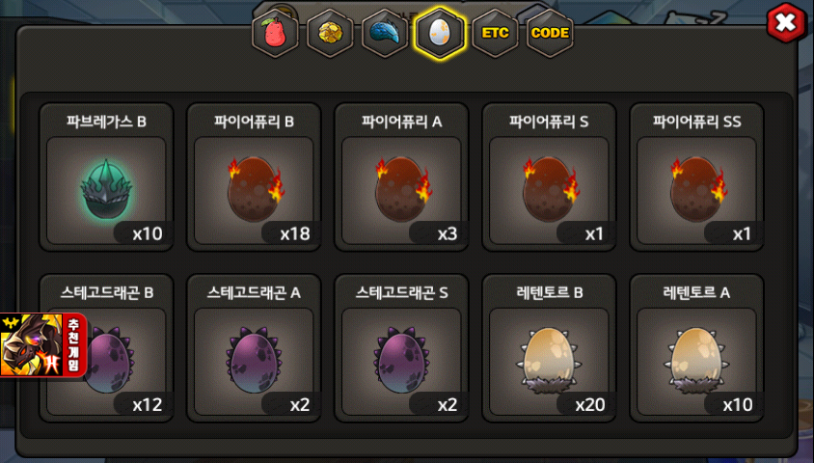Click the x20 quantity badge on 레텐토르 B
Image resolution: width=814 pixels, height=463 pixels.
pyautogui.click(x=589, y=405)
